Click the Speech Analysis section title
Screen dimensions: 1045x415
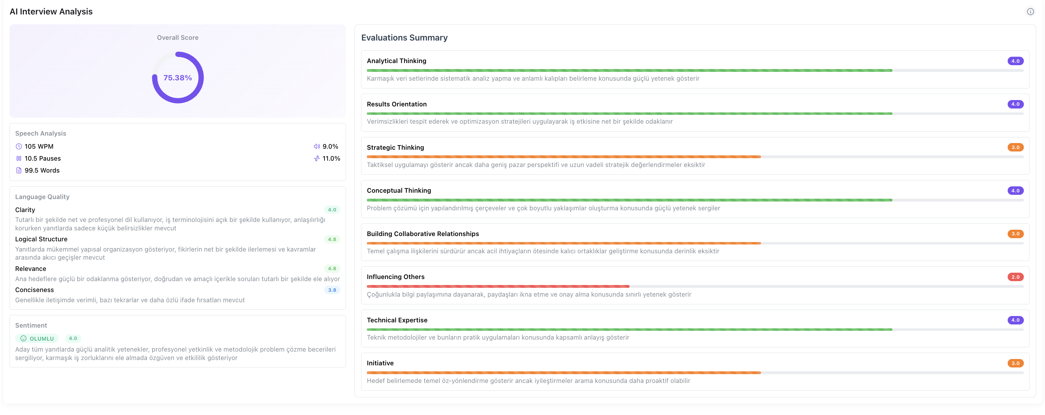pyautogui.click(x=41, y=133)
